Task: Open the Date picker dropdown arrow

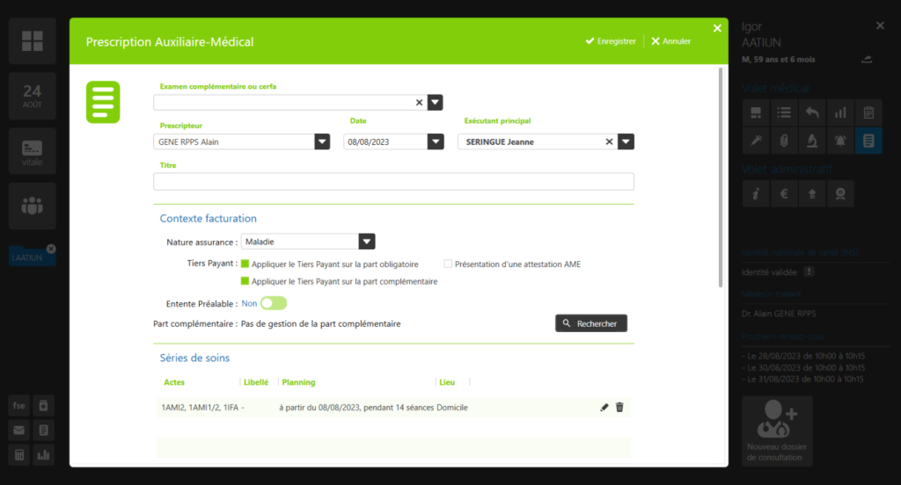Action: point(436,141)
